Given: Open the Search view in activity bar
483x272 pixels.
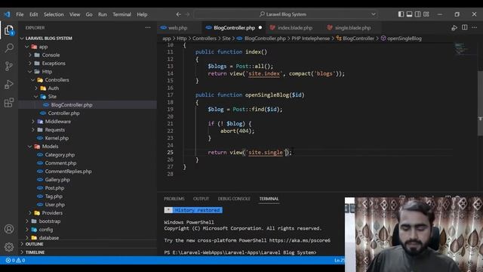Looking at the screenshot, I should click(9, 48).
